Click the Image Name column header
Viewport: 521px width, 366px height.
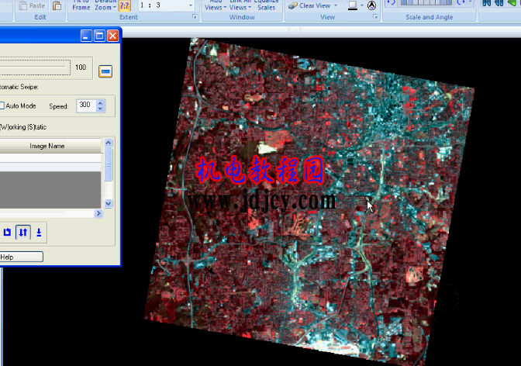point(47,146)
